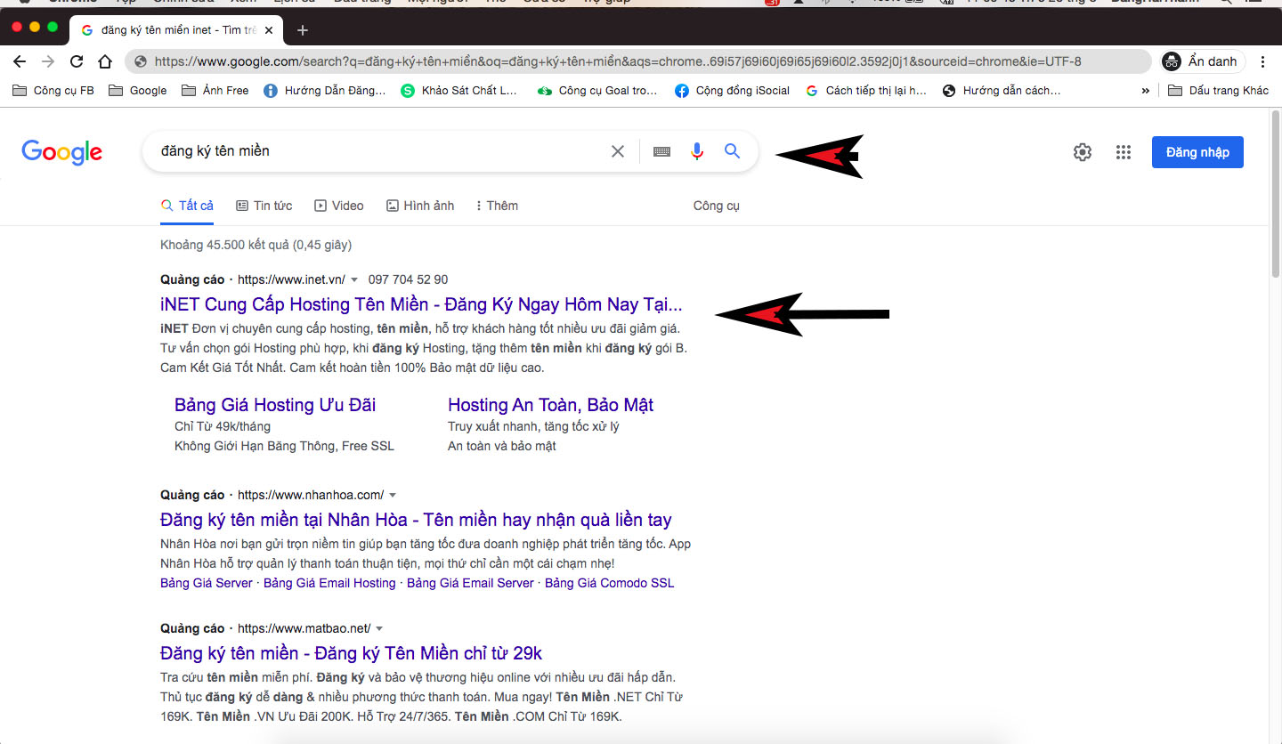Open Bảng Giá Server sitelink

click(207, 583)
